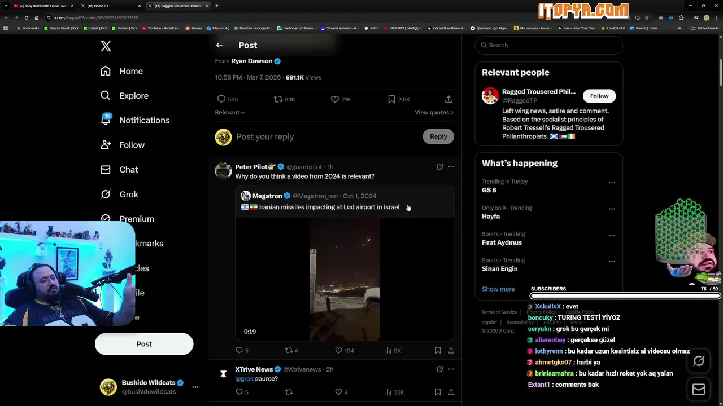The height and width of the screenshot is (406, 723).
Task: Open the floating Messages envelope button
Action: 699,390
